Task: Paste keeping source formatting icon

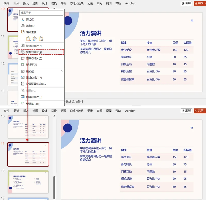Action: [x=35, y=39]
